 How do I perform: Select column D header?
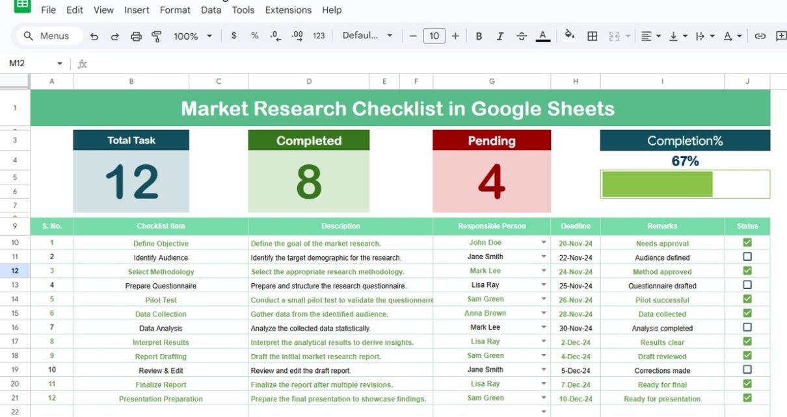point(309,81)
